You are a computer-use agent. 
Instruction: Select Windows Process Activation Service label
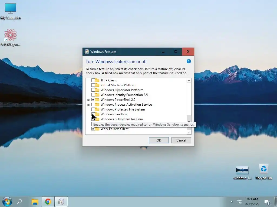[x=126, y=105]
